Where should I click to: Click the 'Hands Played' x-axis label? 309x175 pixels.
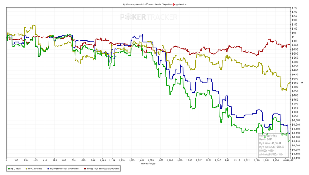click(x=148, y=164)
